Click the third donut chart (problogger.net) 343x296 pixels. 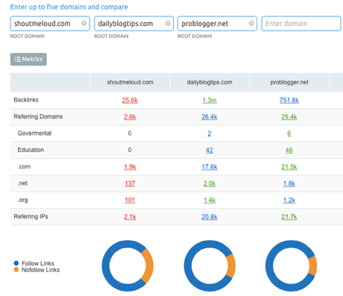coord(291,265)
